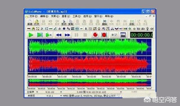Expand the 立体声 channel dropdown in status bar
The height and width of the screenshot is (106, 180).
[x=37, y=92]
